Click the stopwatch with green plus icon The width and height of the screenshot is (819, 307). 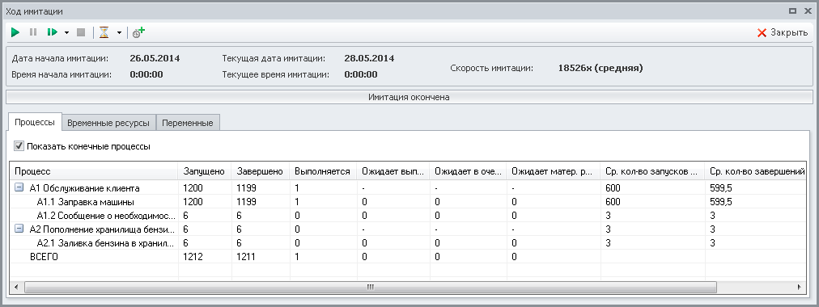(138, 32)
